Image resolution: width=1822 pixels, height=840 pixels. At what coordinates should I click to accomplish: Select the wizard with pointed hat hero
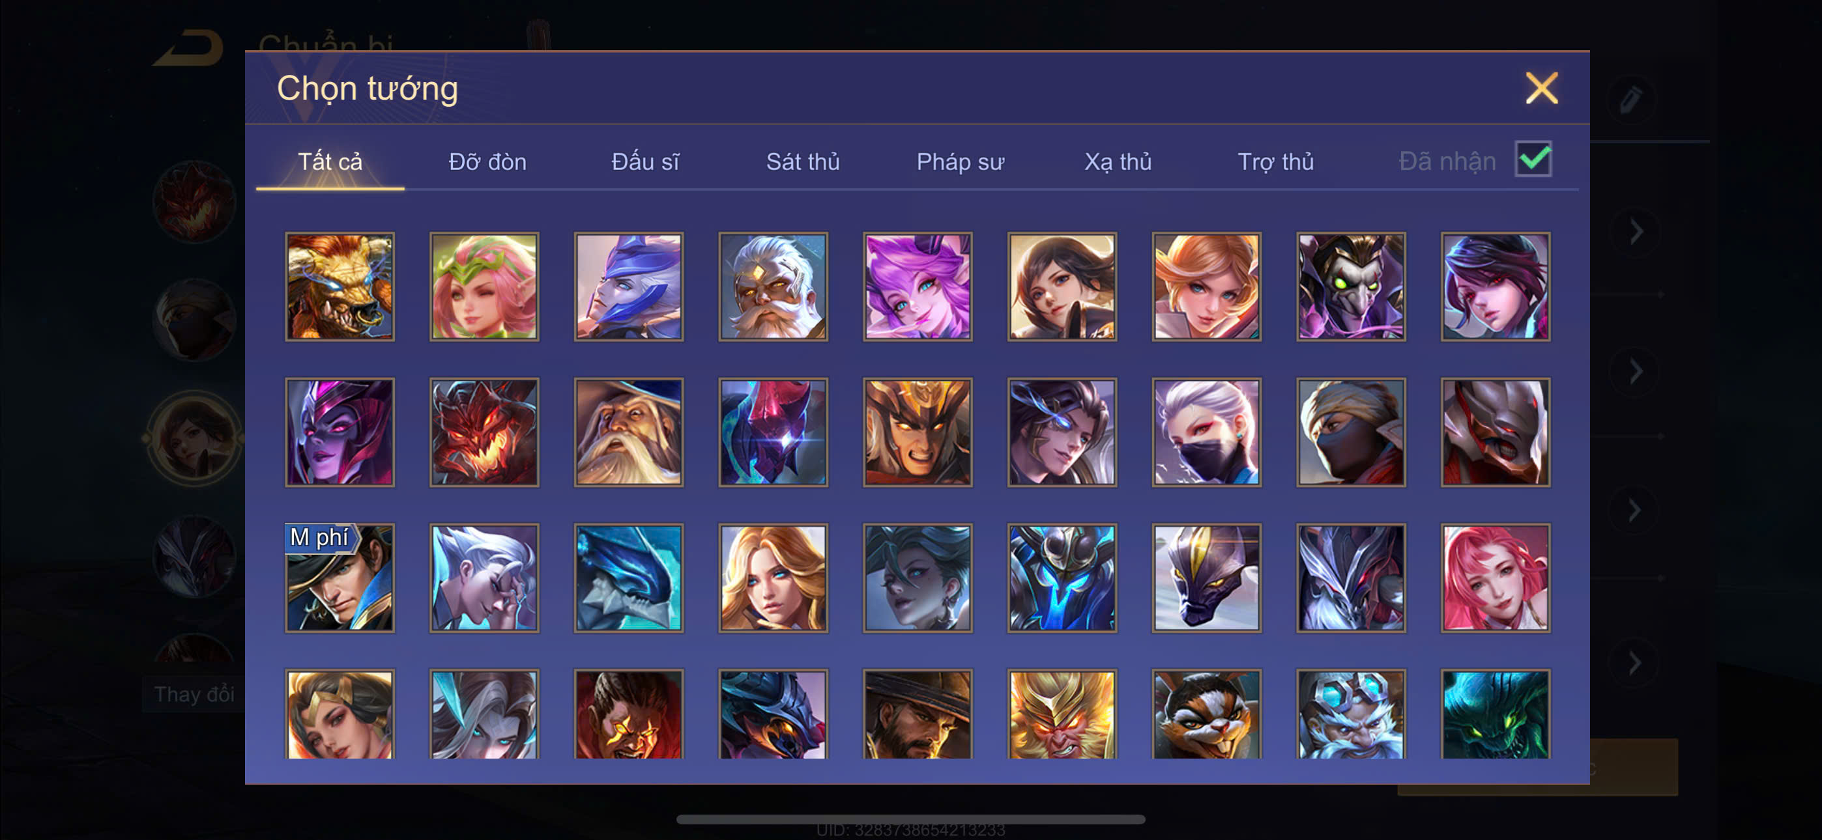tap(628, 432)
